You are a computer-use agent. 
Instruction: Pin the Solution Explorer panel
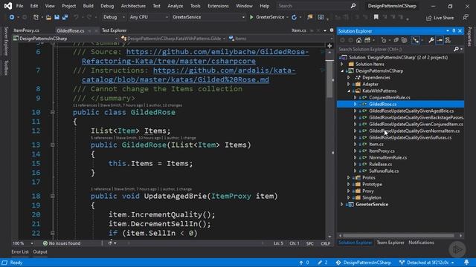454,31
